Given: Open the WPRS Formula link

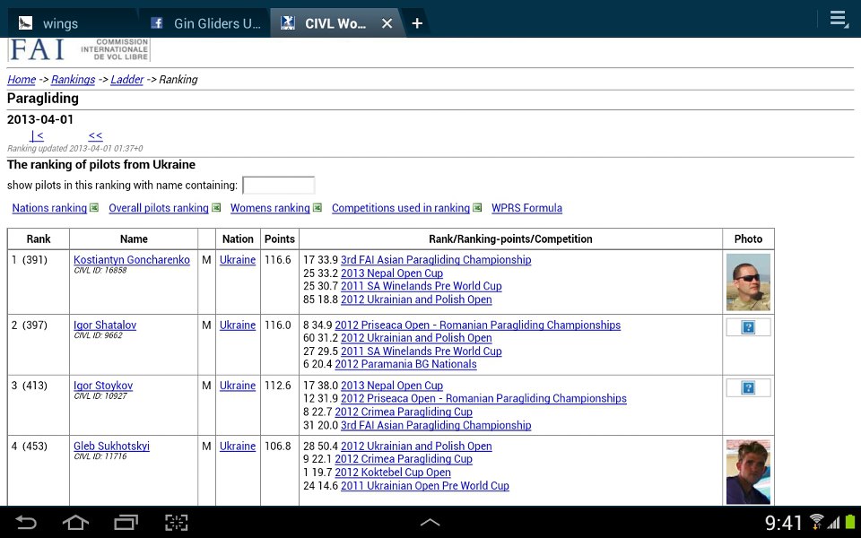Looking at the screenshot, I should [x=526, y=208].
